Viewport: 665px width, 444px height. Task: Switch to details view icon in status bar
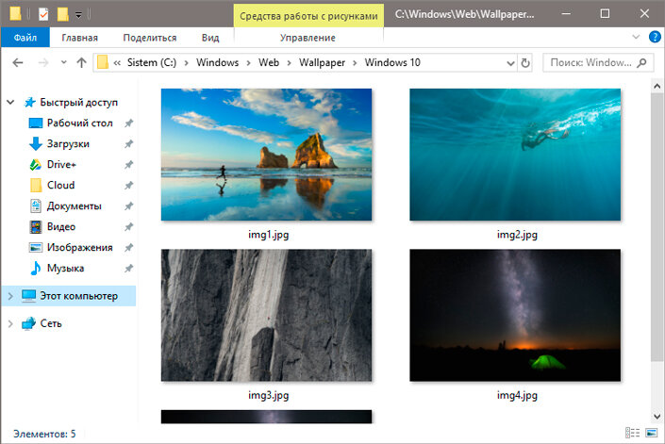tap(632, 433)
